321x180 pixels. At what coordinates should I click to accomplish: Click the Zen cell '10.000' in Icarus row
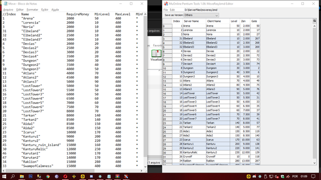point(245,140)
